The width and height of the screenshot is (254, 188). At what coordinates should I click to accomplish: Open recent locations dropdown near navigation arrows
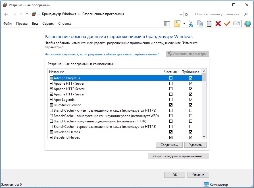tap(21, 14)
